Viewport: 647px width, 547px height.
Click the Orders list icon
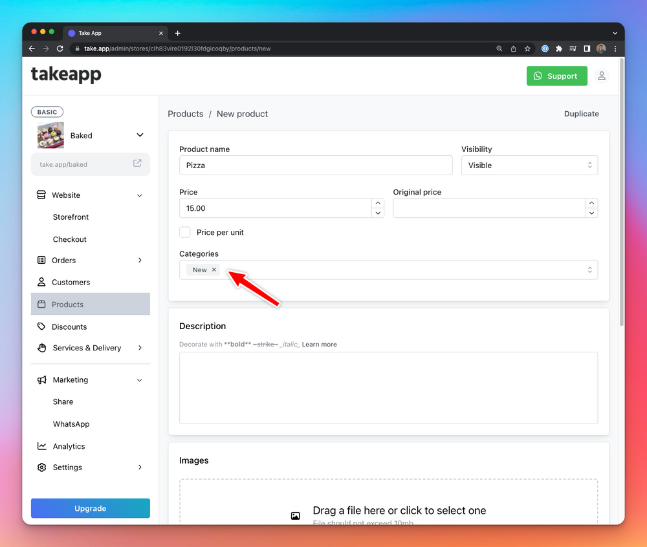41,260
